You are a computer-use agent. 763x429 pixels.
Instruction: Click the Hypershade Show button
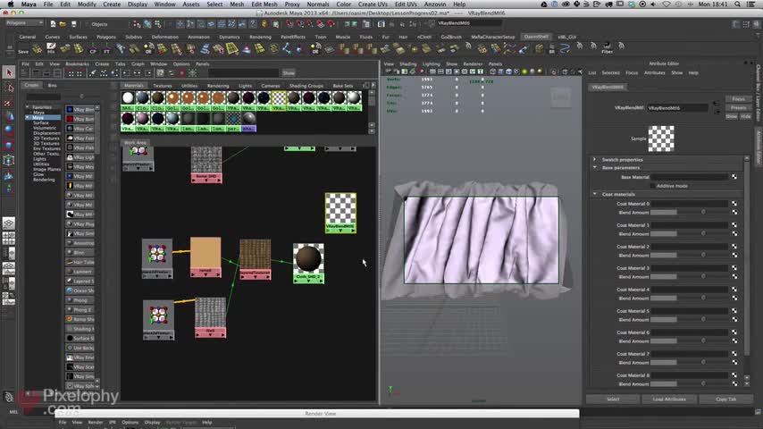click(289, 73)
